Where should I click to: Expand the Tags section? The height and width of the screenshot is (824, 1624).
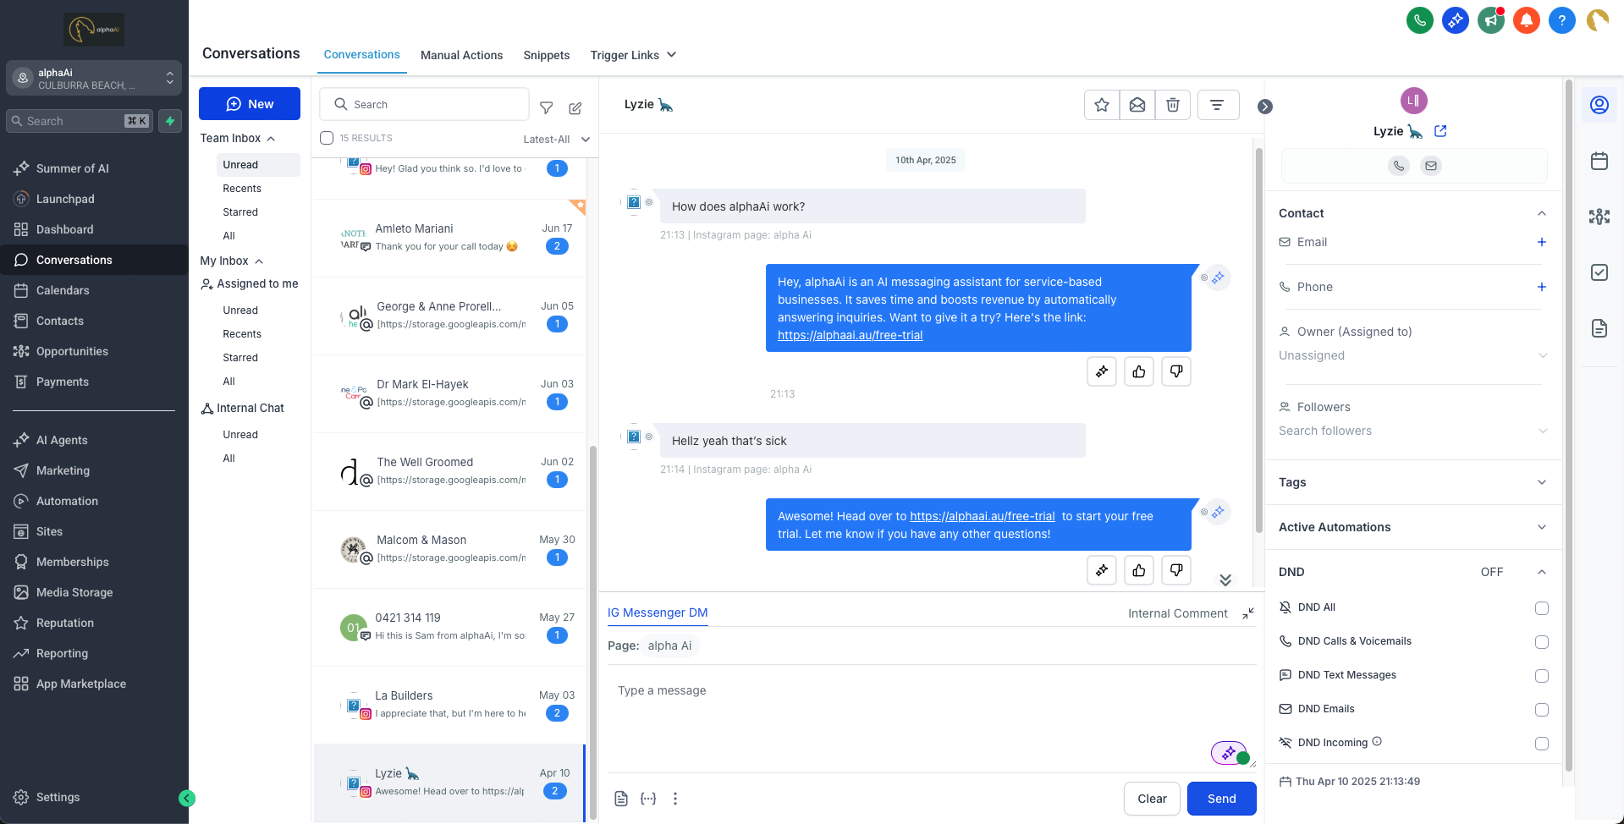1541,482
